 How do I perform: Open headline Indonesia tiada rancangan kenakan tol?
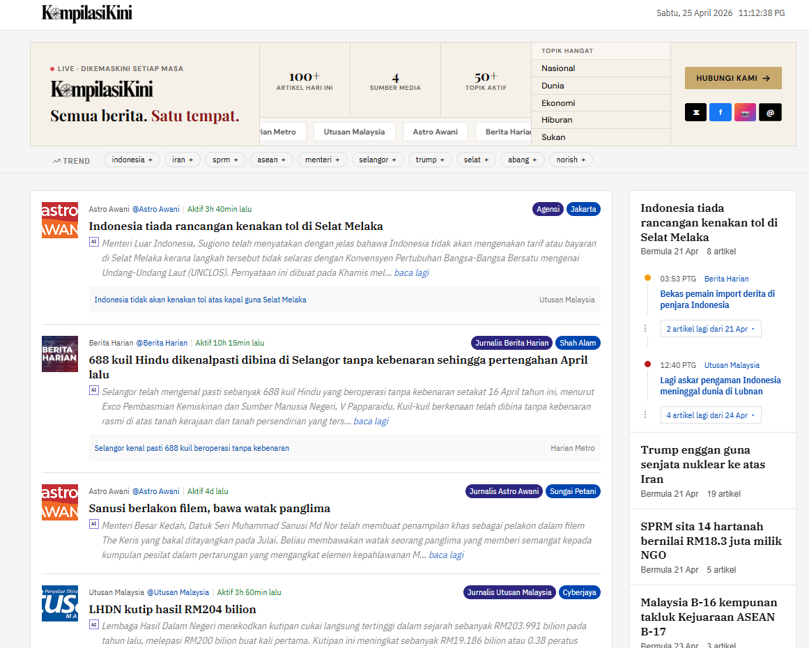point(236,226)
